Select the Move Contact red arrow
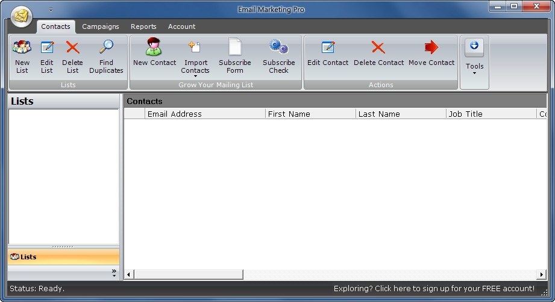 (x=431, y=48)
